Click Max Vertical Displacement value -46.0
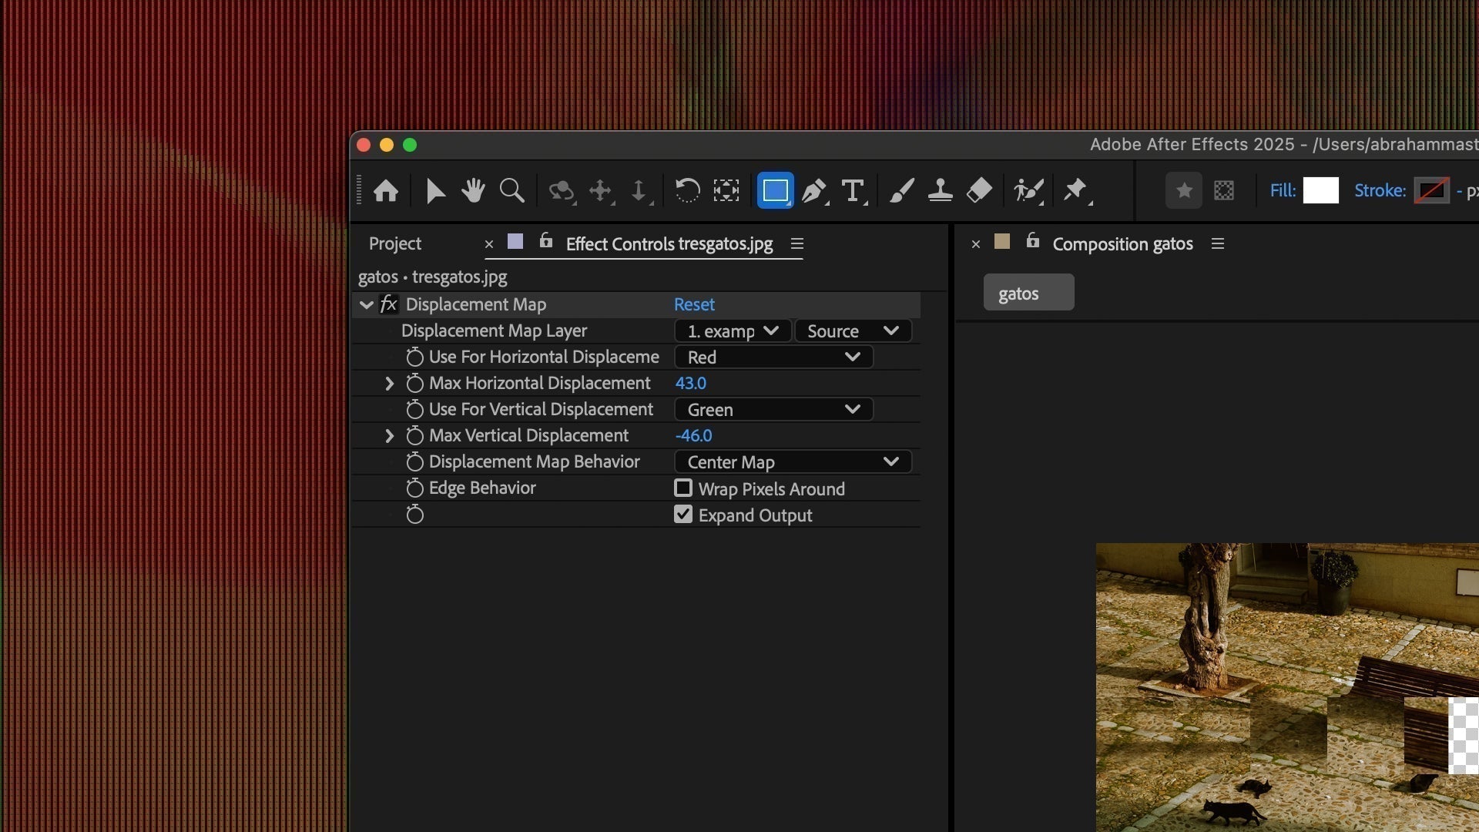1479x832 pixels. point(693,435)
